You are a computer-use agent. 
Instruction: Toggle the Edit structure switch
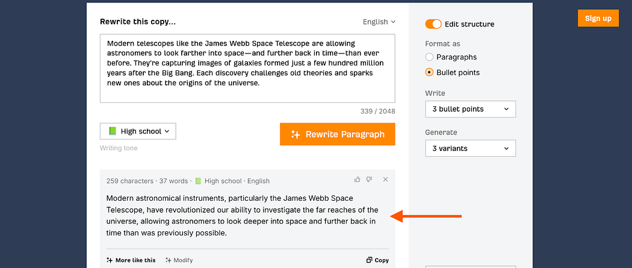[433, 24]
